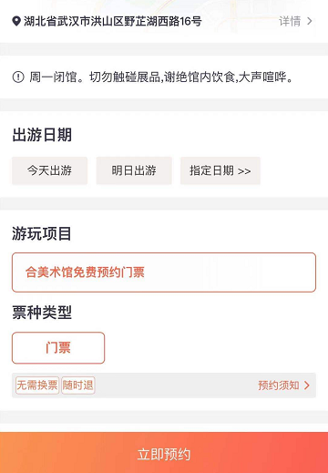The height and width of the screenshot is (473, 328).
Task: Select 今天出游 date option
Action: (49, 170)
